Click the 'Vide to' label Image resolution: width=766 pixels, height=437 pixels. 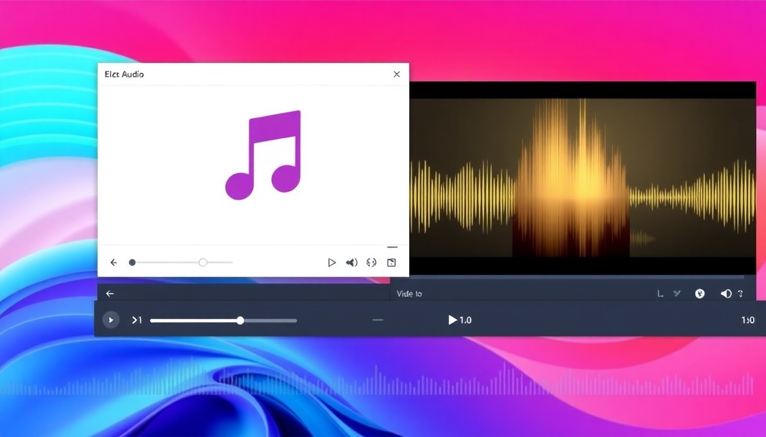click(409, 294)
